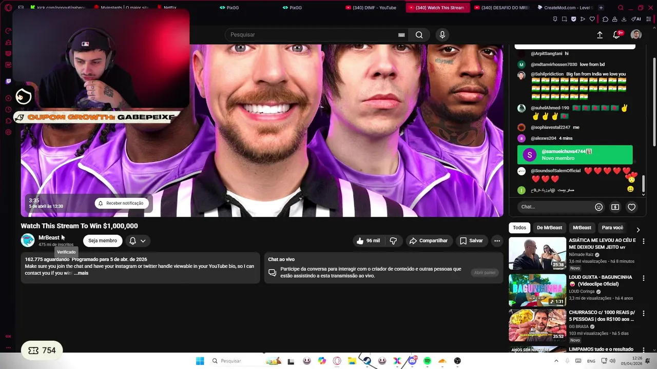Expand description with ...mais
The height and width of the screenshot is (369, 657).
tap(81, 273)
